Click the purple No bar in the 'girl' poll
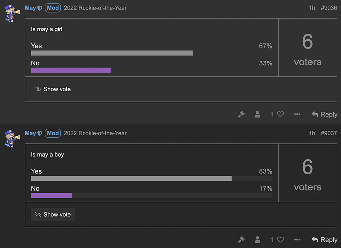Image resolution: width=341 pixels, height=248 pixels. coord(71,70)
